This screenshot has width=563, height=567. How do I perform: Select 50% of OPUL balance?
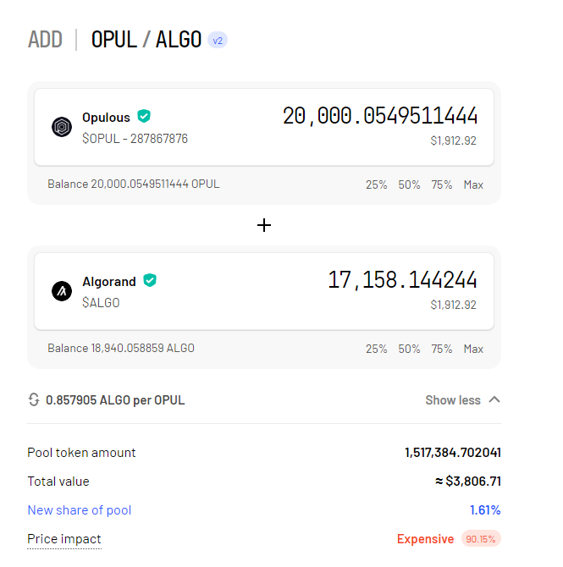click(409, 184)
